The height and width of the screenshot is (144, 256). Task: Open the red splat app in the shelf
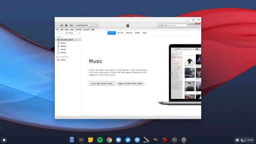pos(165,140)
